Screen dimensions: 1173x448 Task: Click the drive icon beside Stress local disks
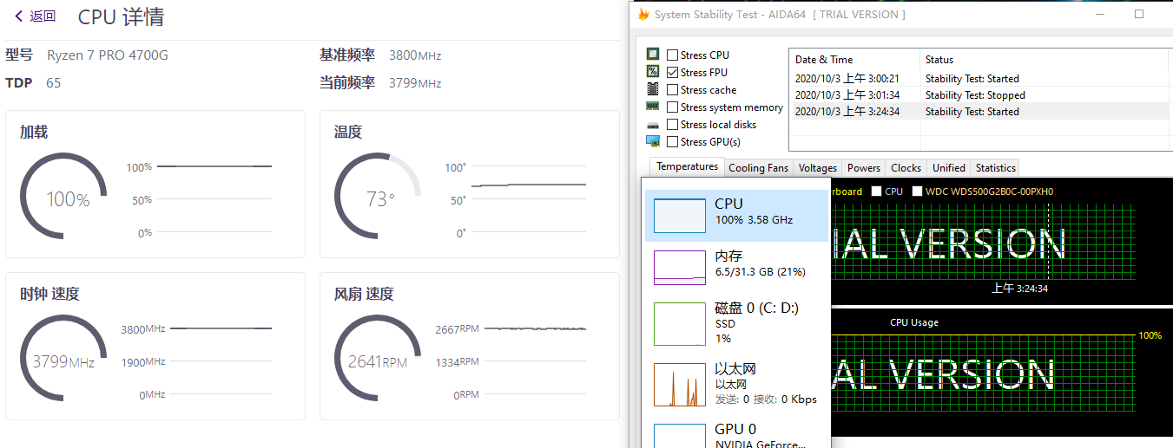653,125
